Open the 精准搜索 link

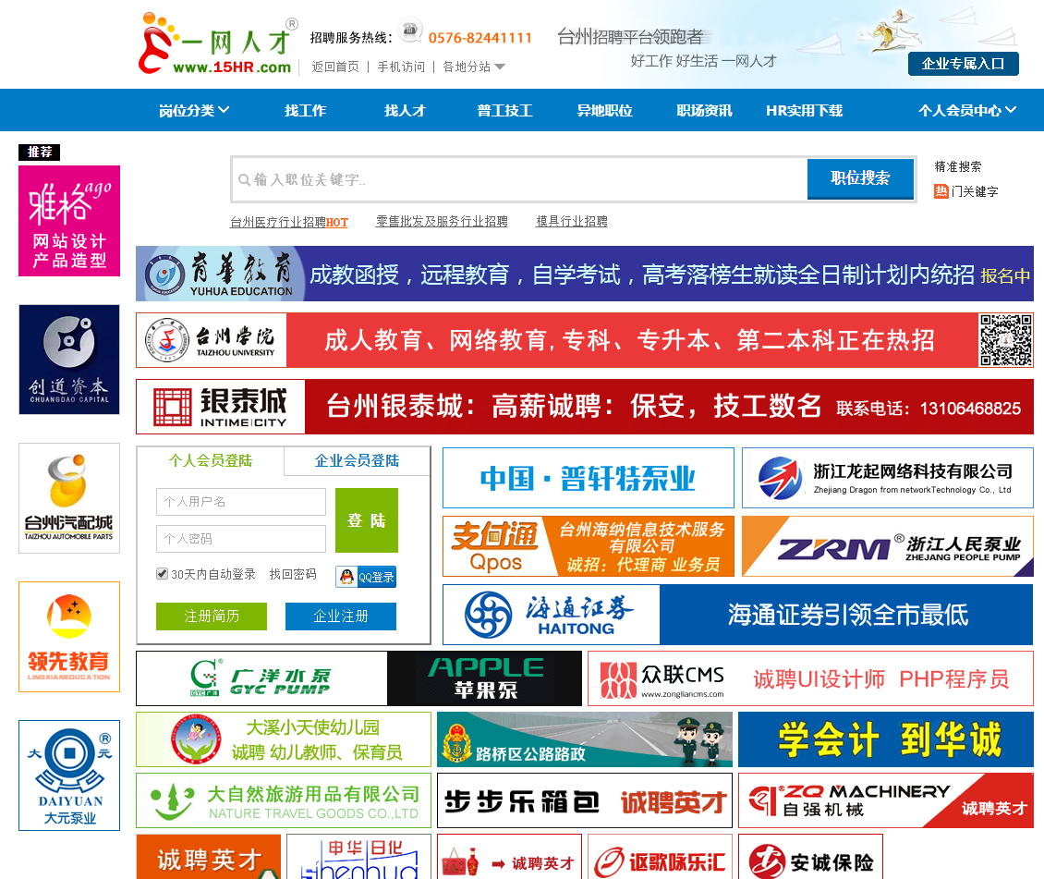[x=957, y=166]
